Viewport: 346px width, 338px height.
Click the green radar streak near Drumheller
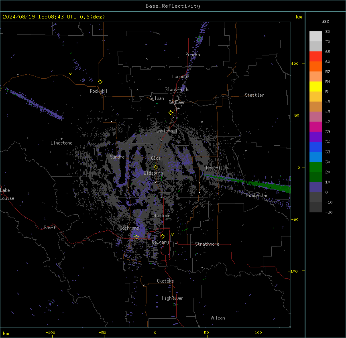pyautogui.click(x=247, y=182)
